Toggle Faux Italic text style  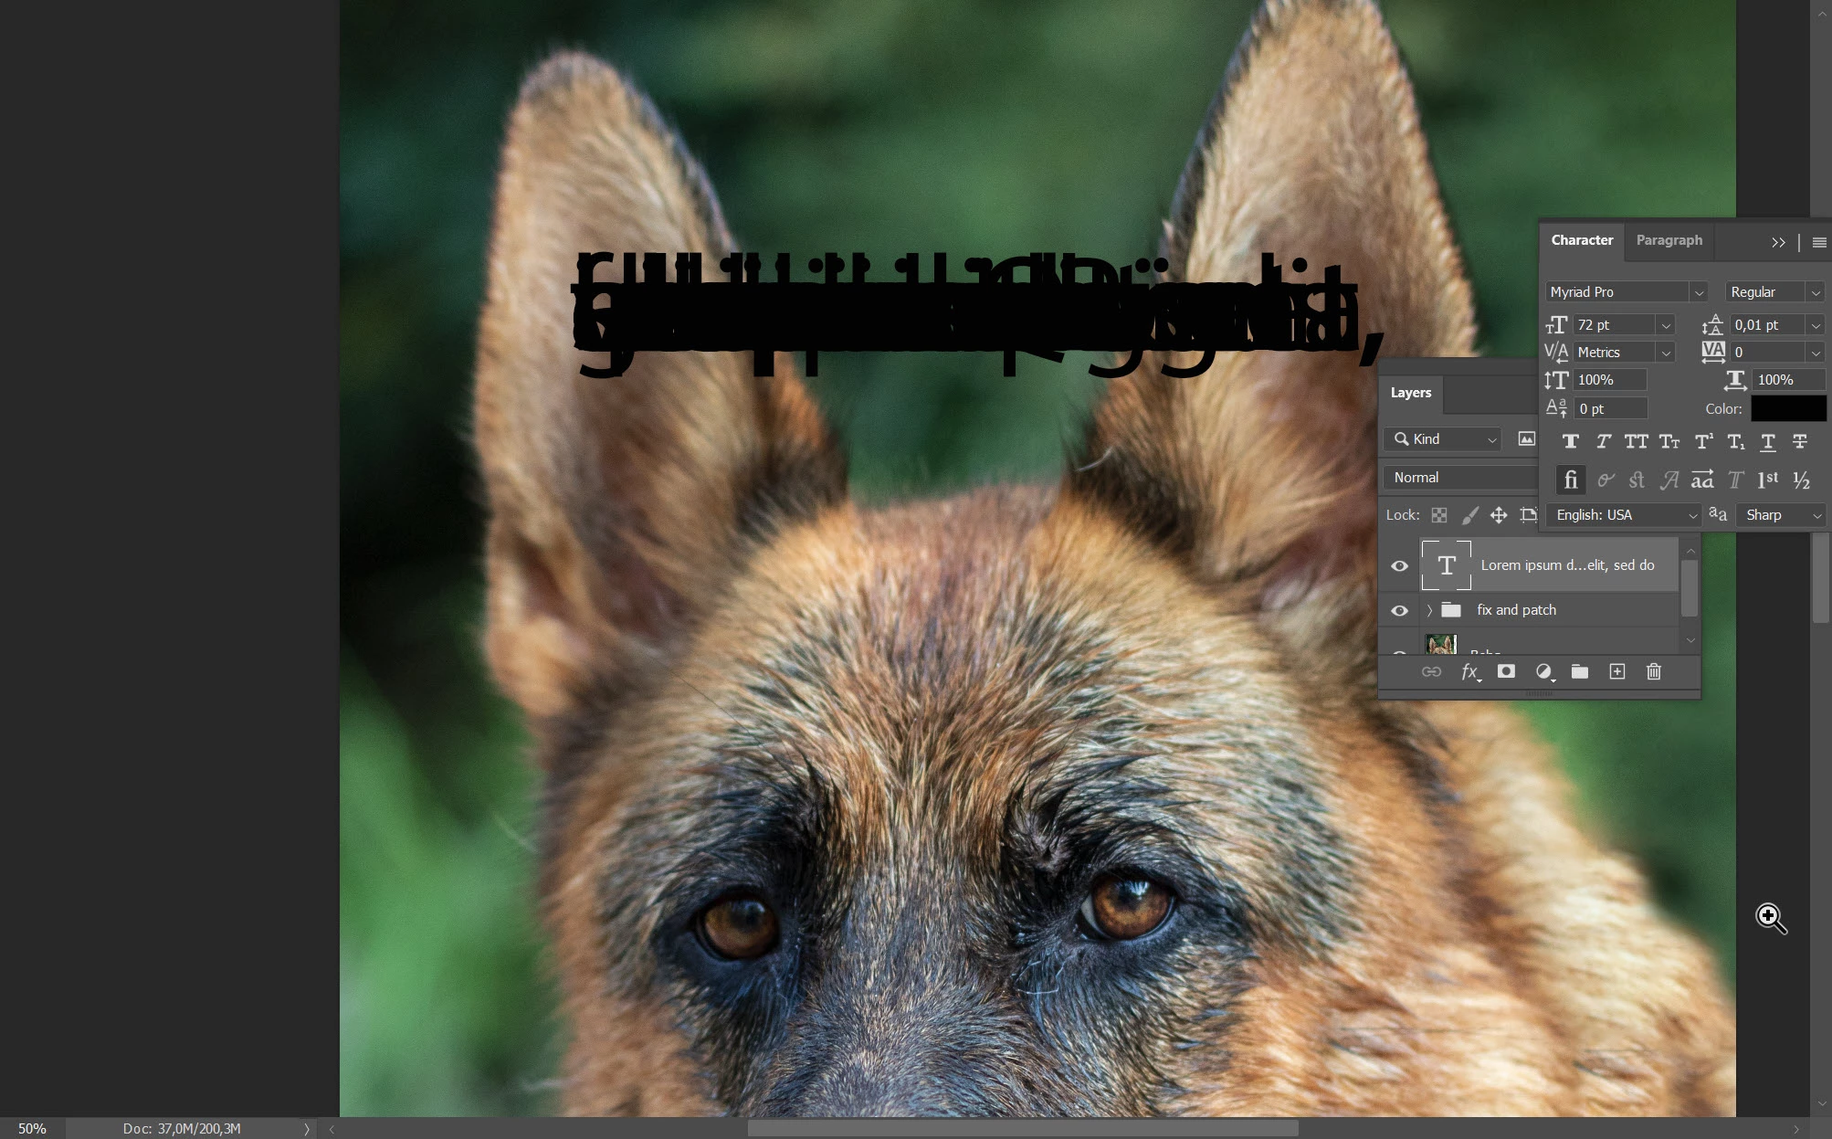(x=1603, y=442)
